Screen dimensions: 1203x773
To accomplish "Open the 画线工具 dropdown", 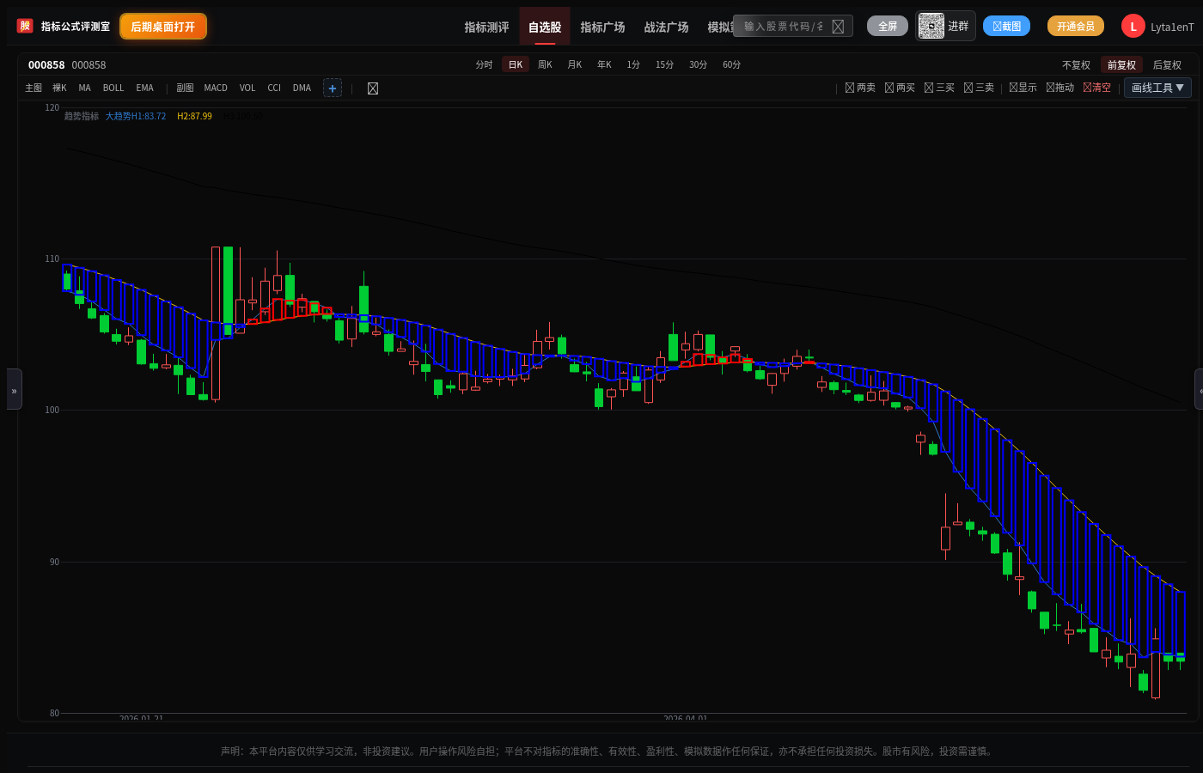I will [1157, 88].
